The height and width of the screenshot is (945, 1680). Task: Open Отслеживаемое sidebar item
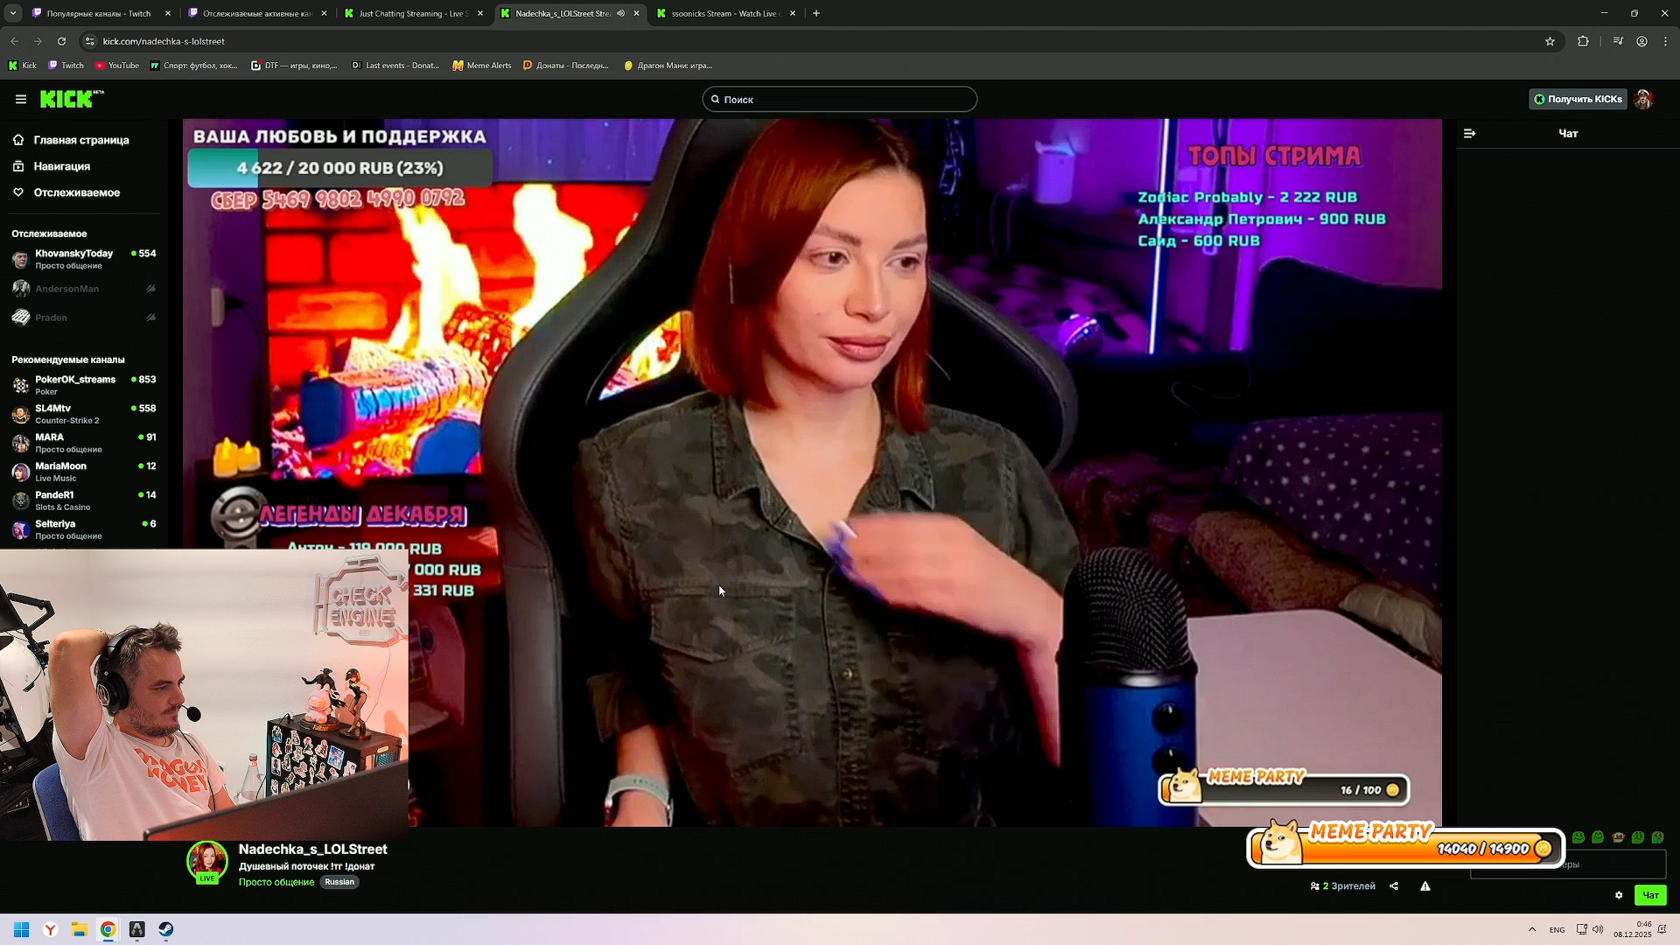(x=76, y=192)
